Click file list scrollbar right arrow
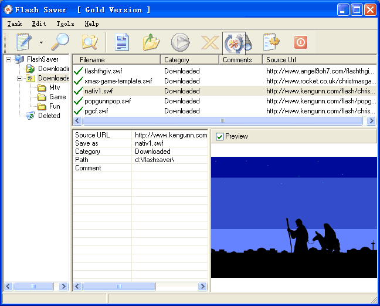This screenshot has width=380, height=306. pos(371,120)
